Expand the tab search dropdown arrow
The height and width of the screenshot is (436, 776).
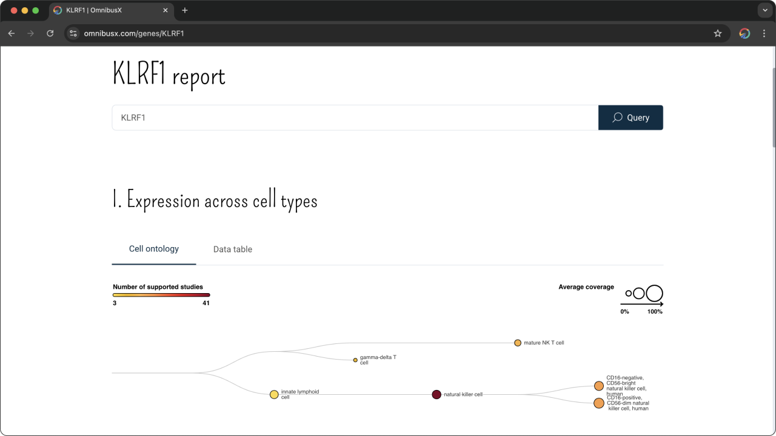(x=764, y=10)
